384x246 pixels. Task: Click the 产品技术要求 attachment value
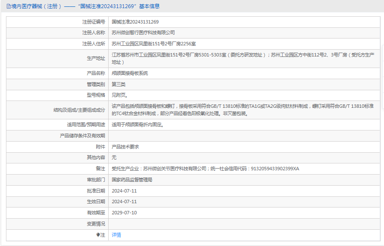tap(125, 147)
